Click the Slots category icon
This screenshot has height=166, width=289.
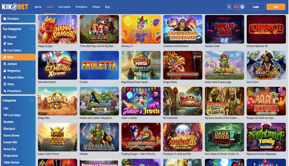tap(5, 57)
